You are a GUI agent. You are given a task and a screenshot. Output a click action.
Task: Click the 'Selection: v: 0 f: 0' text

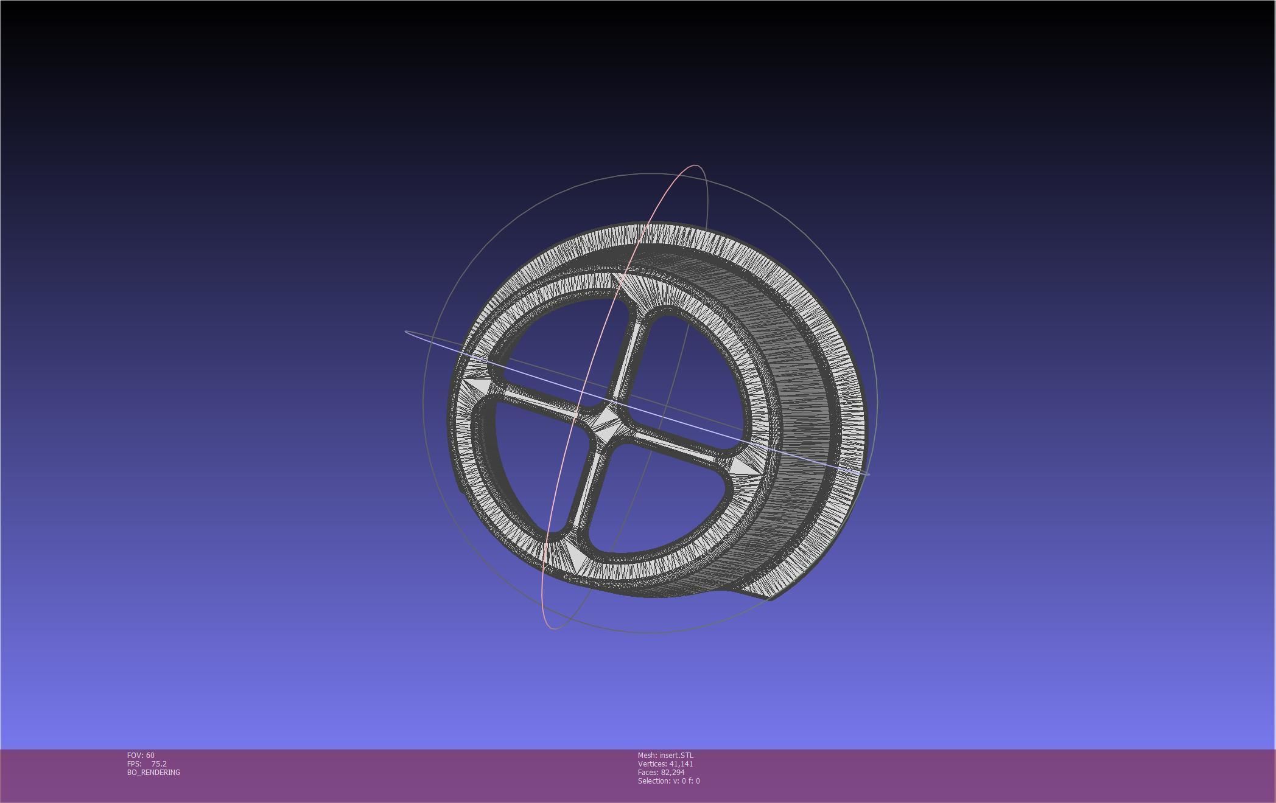(x=669, y=780)
